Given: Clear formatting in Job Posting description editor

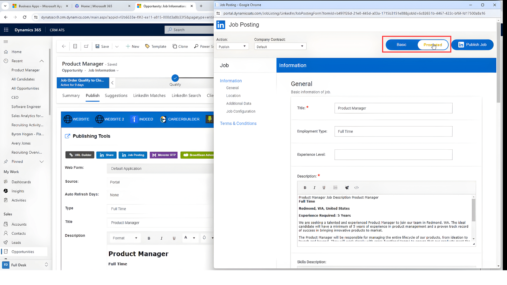Looking at the screenshot, I should click(347, 188).
